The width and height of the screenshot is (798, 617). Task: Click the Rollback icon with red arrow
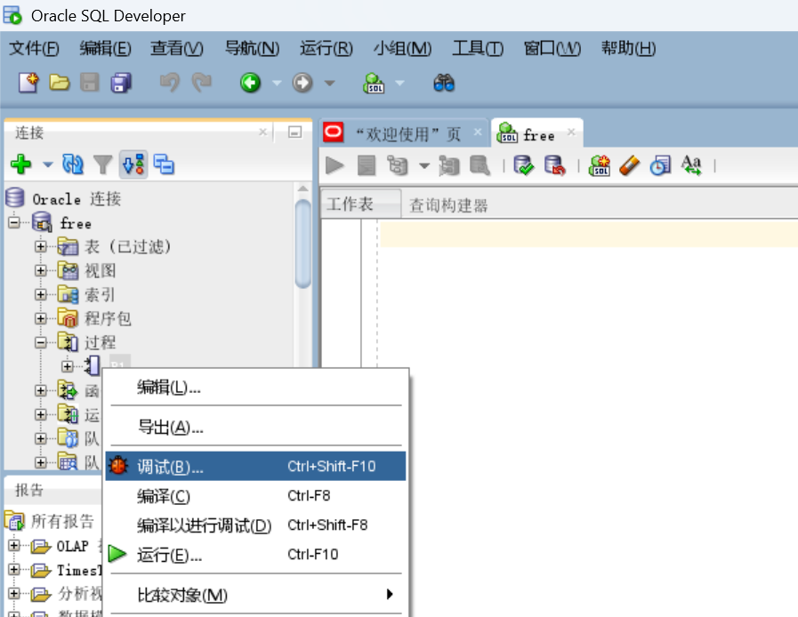click(x=555, y=165)
